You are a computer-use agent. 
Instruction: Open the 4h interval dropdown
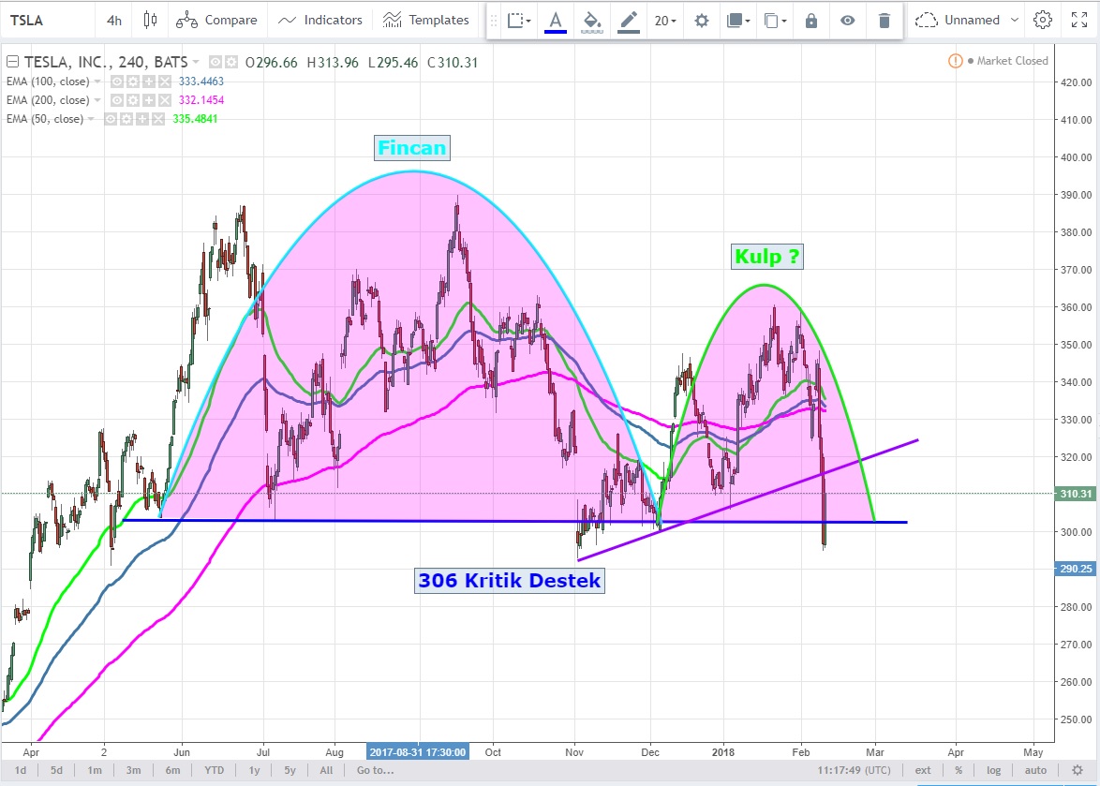[x=113, y=20]
